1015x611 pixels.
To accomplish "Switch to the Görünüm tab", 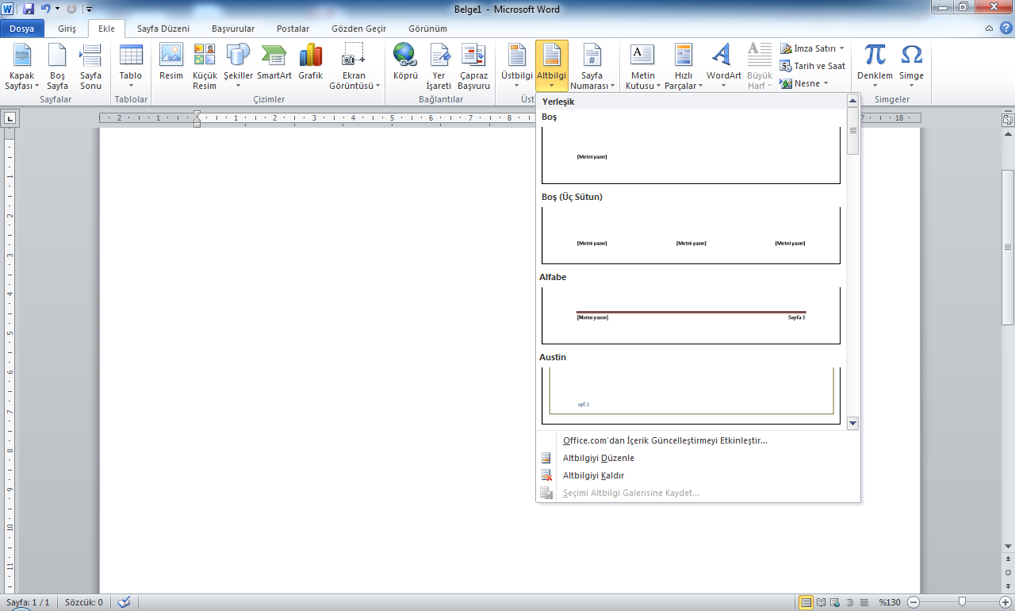I will 427,28.
